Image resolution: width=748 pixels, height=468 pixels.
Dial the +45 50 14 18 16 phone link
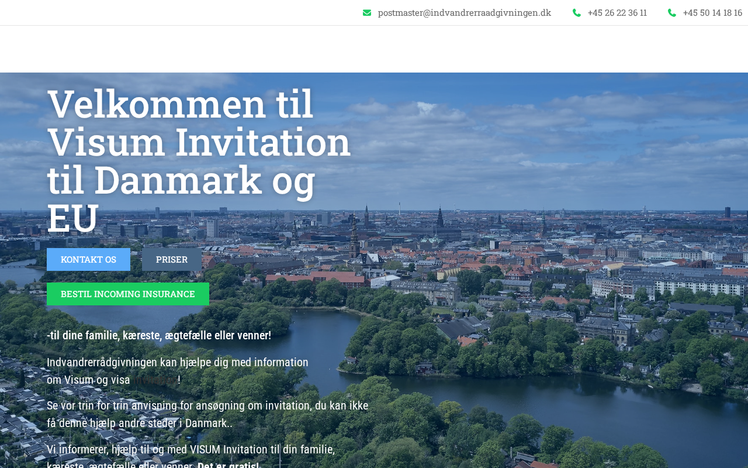[x=712, y=13]
